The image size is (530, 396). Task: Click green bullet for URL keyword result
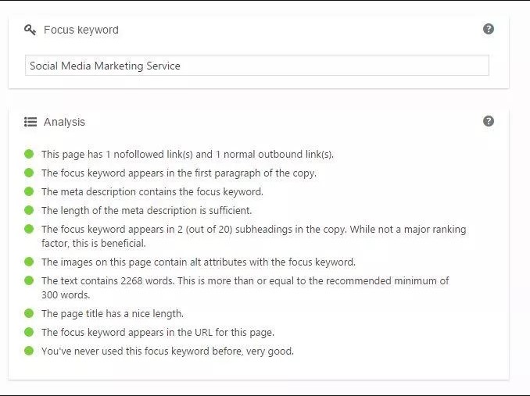point(29,332)
